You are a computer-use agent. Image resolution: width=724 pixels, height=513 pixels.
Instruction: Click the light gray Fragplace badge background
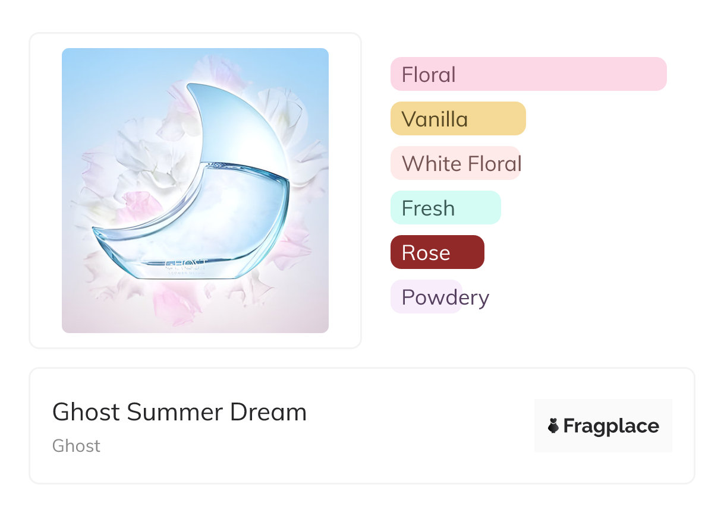point(603,408)
